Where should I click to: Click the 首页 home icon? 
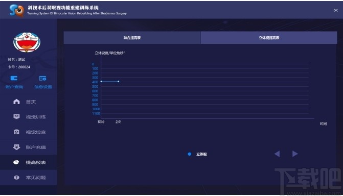pos(16,102)
